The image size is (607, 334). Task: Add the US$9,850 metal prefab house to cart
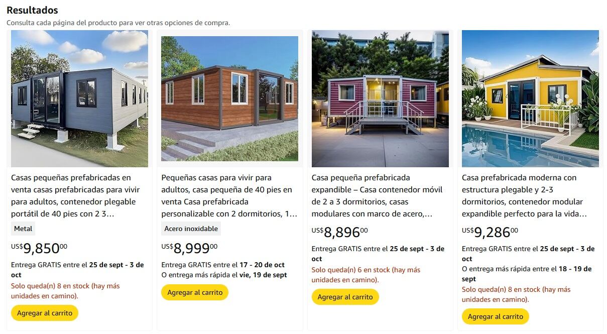[x=44, y=312]
